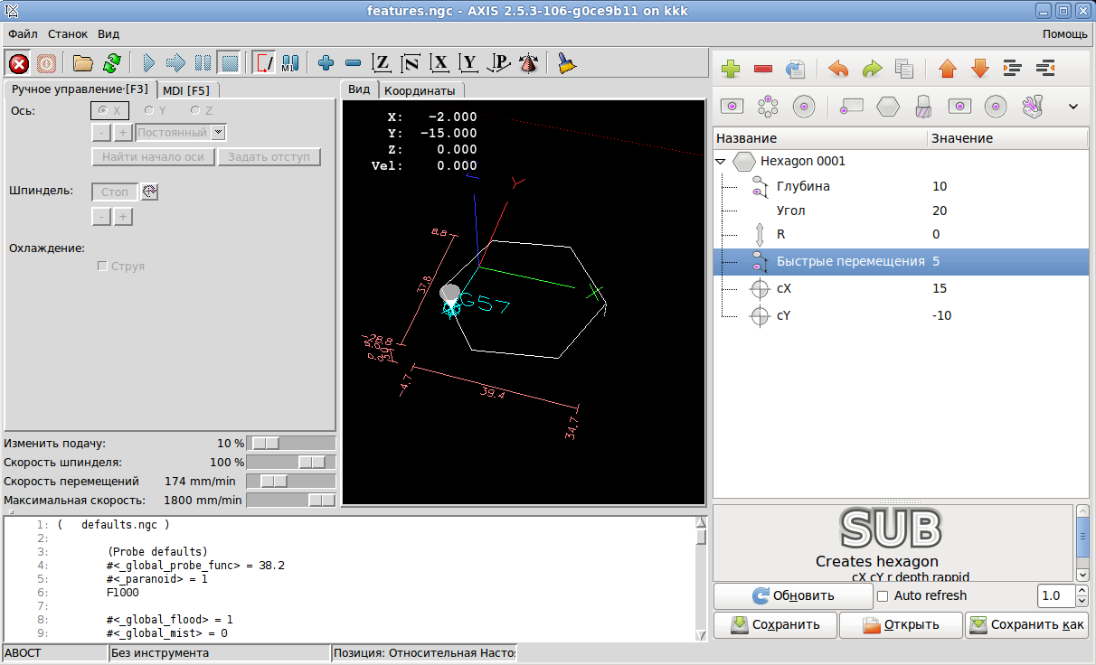Insert a hexagon feature from the toolbar

pyautogui.click(x=888, y=107)
